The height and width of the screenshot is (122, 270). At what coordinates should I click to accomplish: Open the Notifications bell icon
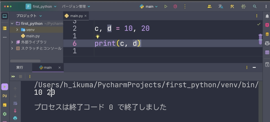click(x=267, y=16)
